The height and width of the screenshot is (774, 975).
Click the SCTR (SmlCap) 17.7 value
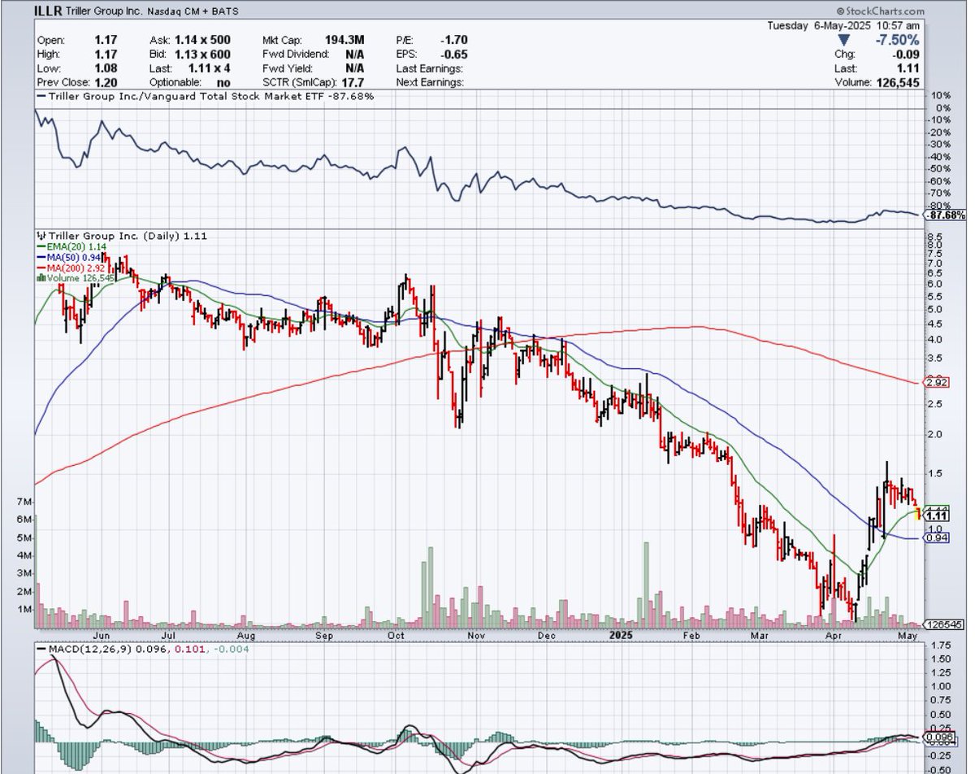click(x=353, y=83)
